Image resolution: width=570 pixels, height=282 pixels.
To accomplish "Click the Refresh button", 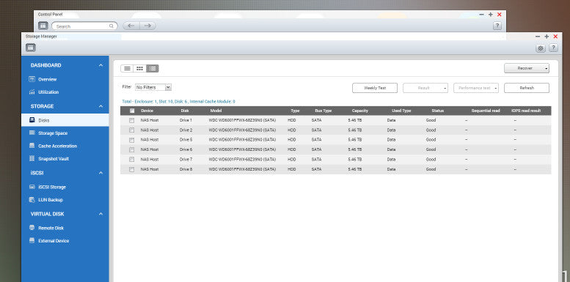I will coord(527,88).
